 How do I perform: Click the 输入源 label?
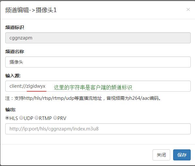tap(13, 76)
